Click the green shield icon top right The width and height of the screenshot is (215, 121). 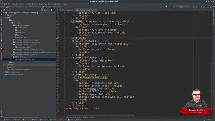213,7
